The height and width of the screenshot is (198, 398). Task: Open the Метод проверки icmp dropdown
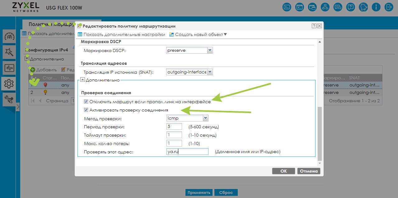[205, 118]
